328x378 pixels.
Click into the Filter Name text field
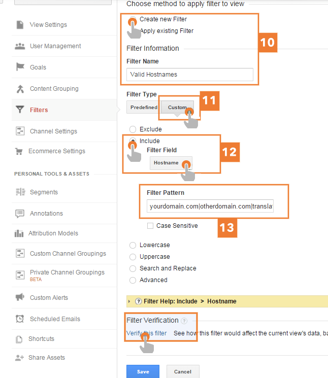pos(189,74)
